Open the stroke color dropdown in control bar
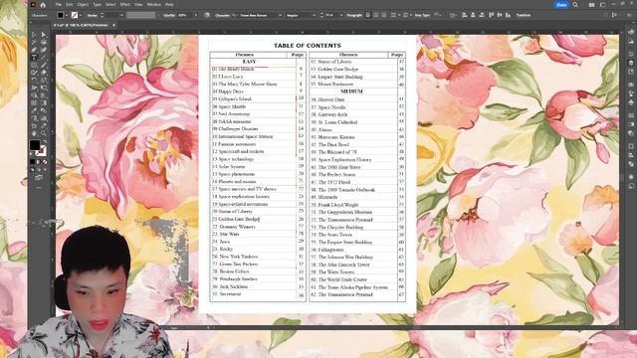The width and height of the screenshot is (637, 358). coord(81,16)
